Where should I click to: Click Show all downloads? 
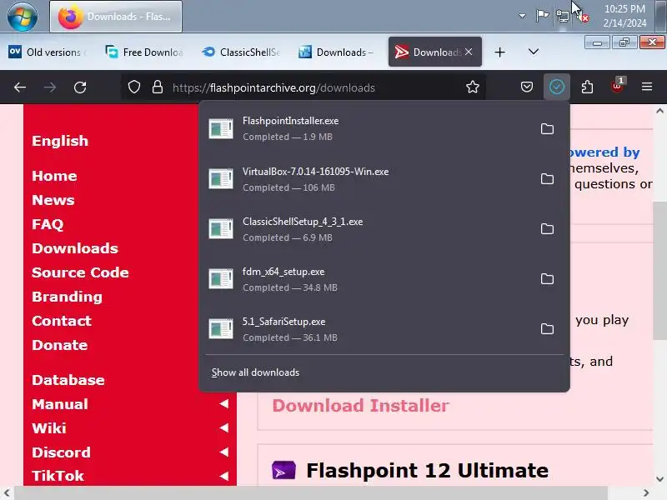255,372
